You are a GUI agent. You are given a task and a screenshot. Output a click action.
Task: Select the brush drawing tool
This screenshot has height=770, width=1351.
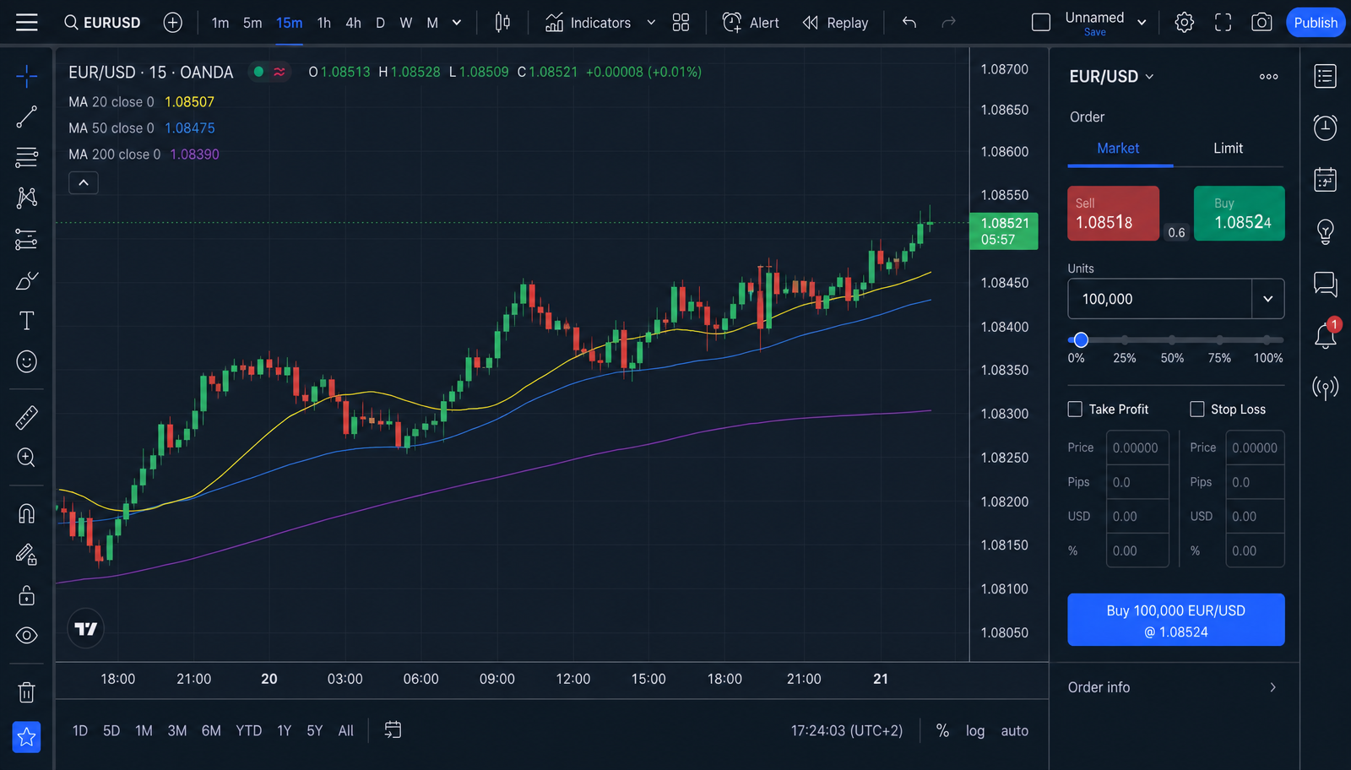(x=27, y=280)
